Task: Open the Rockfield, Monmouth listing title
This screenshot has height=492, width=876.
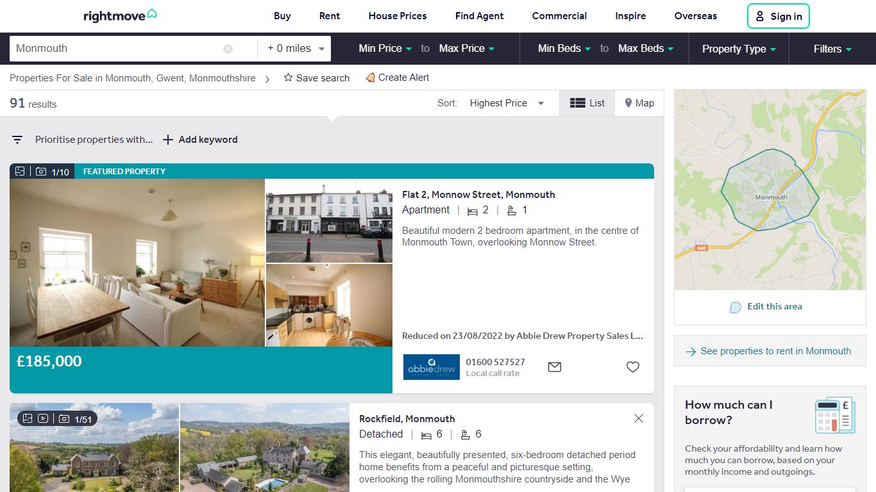Action: point(407,419)
